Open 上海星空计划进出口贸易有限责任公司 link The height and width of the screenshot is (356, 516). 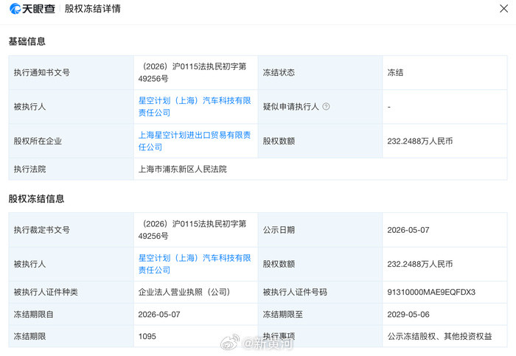click(x=195, y=141)
